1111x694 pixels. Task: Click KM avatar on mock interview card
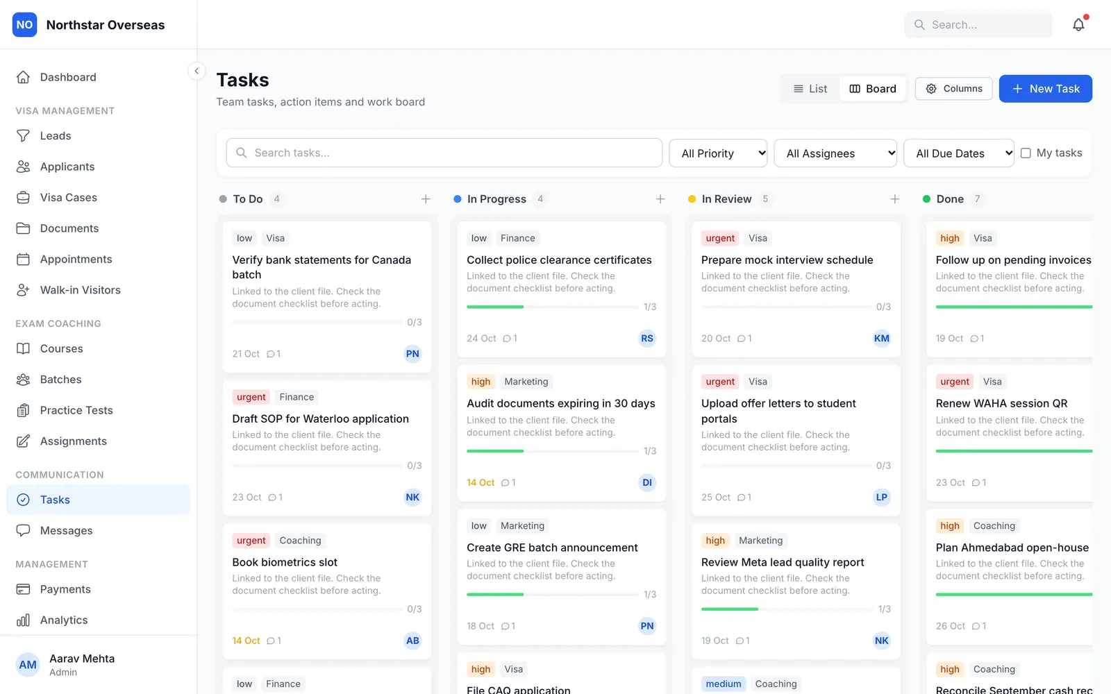882,339
